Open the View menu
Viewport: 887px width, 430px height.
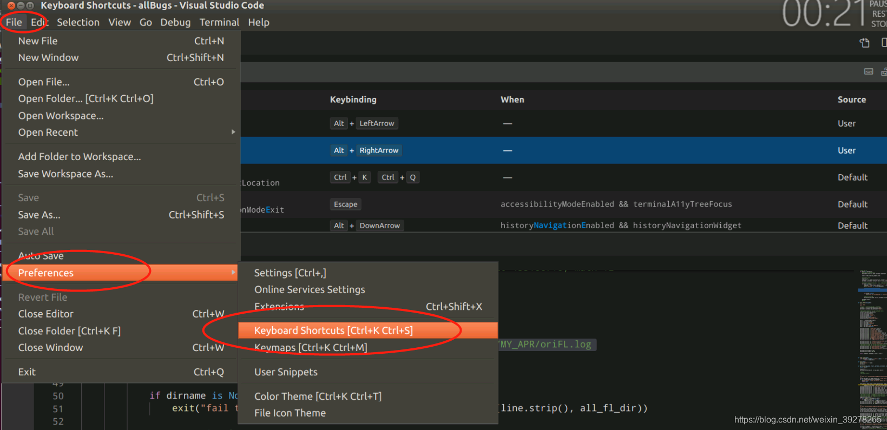[x=120, y=22]
